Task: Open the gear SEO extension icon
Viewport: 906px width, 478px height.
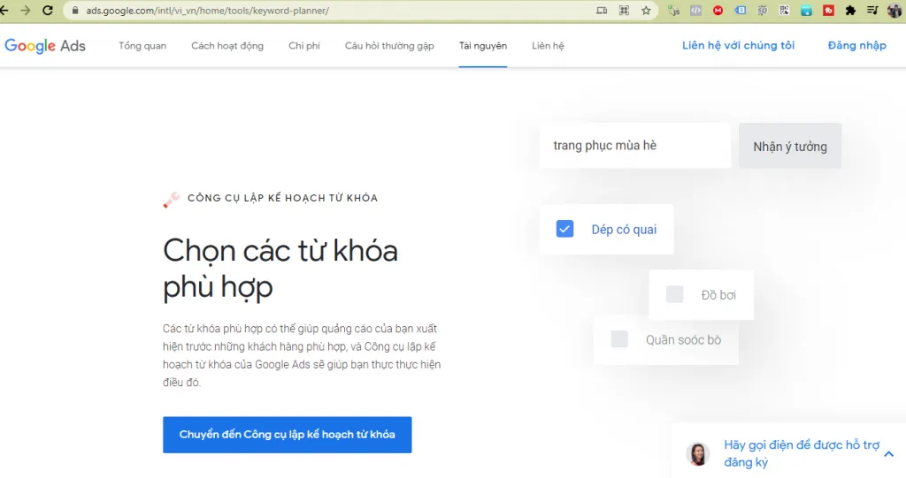Action: pyautogui.click(x=762, y=11)
